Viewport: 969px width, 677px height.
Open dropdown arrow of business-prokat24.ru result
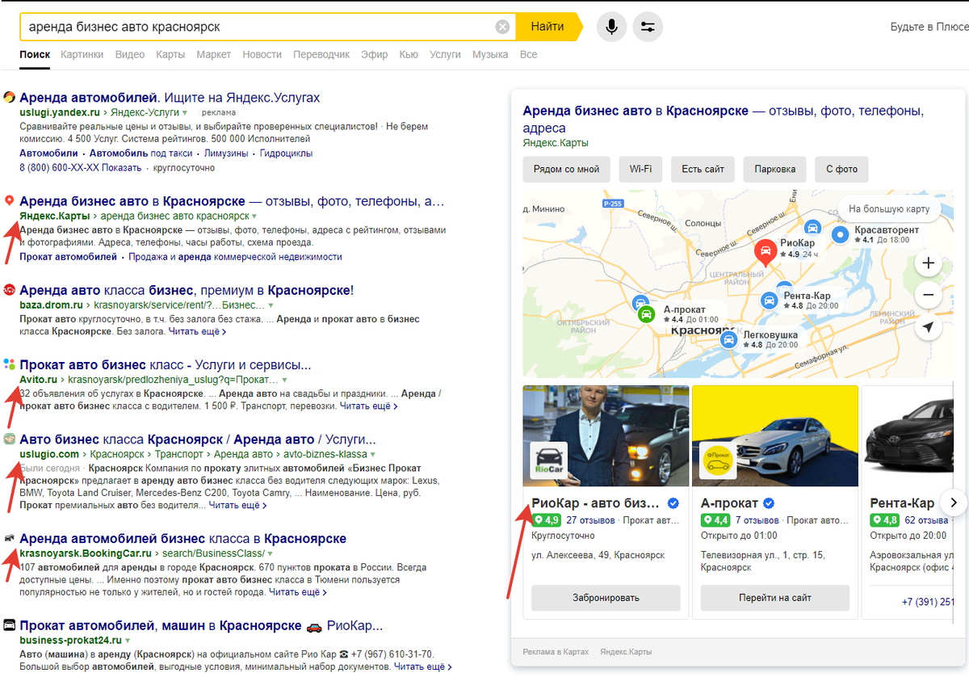[128, 641]
